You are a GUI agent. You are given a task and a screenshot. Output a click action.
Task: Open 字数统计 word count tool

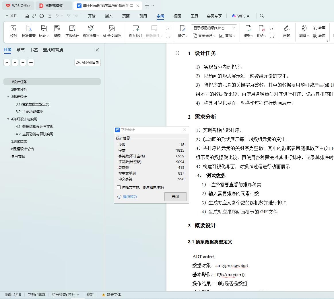coord(72,31)
